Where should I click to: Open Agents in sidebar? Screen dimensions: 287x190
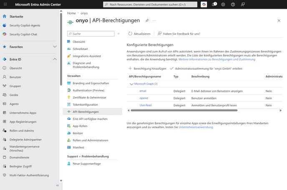14,104
